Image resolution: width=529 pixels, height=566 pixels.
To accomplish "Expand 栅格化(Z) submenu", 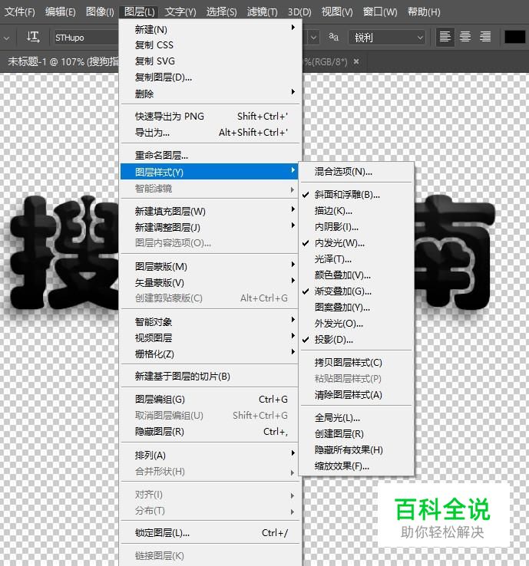I will coord(210,354).
